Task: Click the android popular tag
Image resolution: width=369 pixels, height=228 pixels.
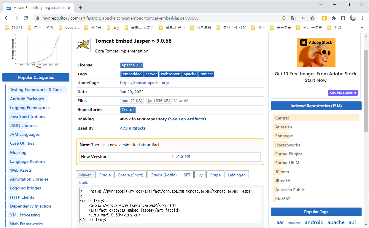Action: pos(314,222)
